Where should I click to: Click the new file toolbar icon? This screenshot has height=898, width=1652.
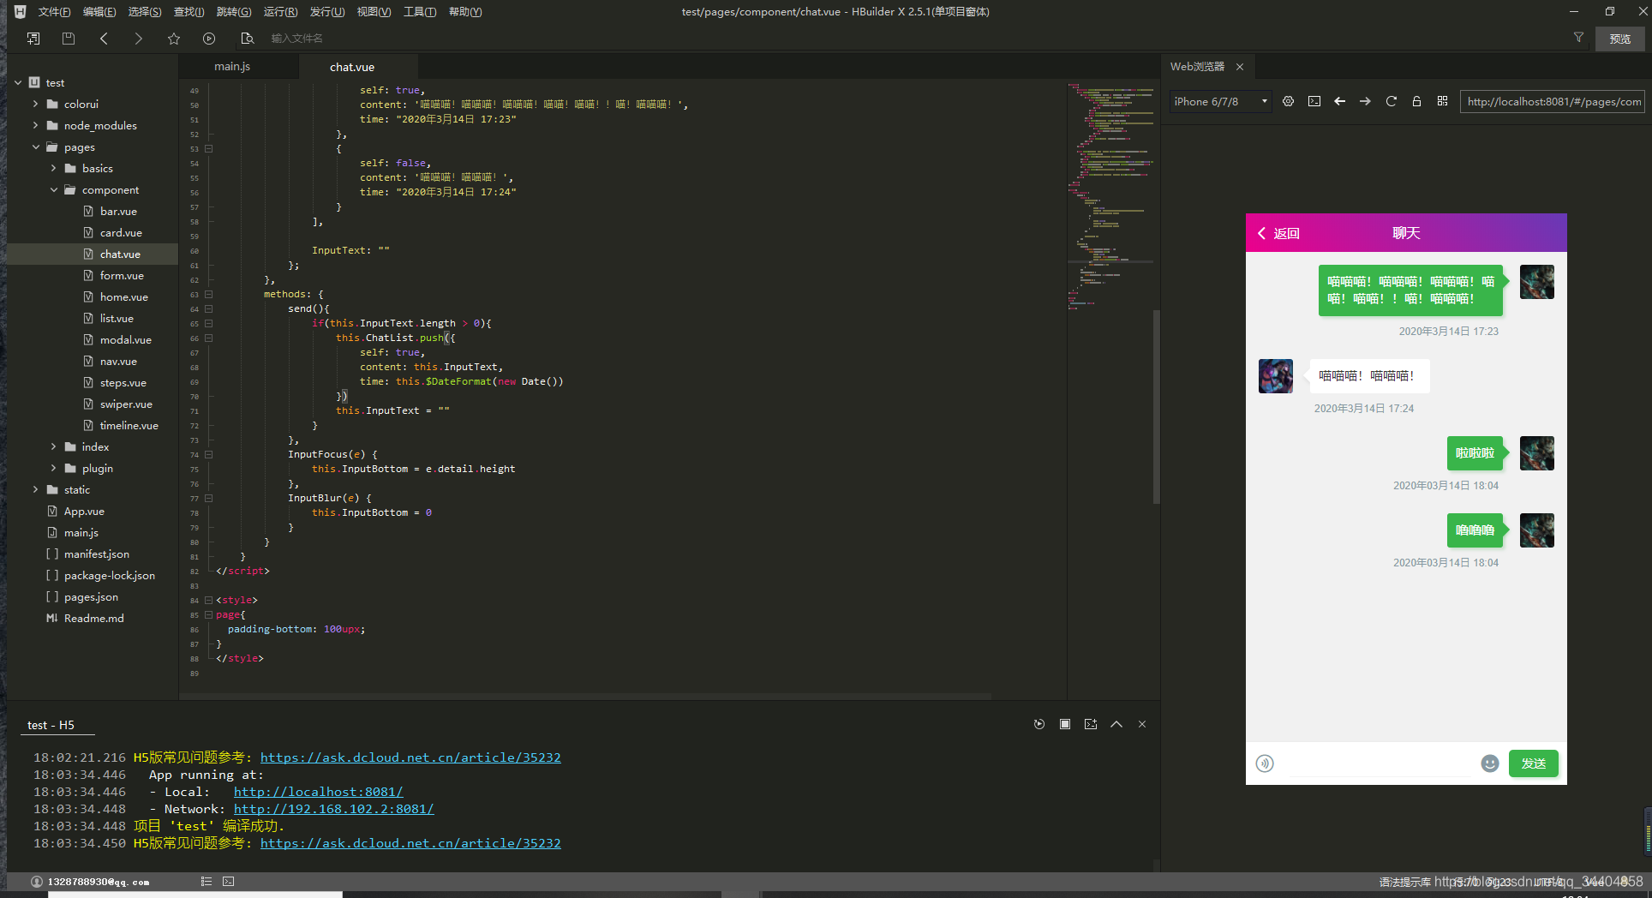tap(33, 39)
